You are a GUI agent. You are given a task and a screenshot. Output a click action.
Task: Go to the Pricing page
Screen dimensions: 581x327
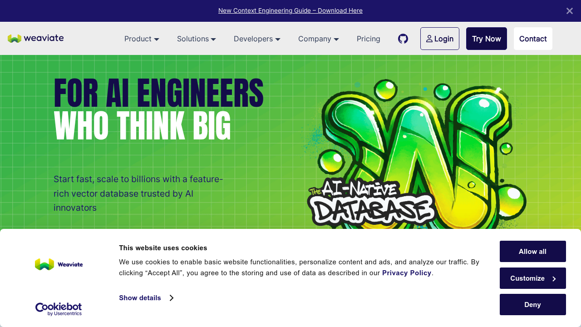click(x=368, y=39)
